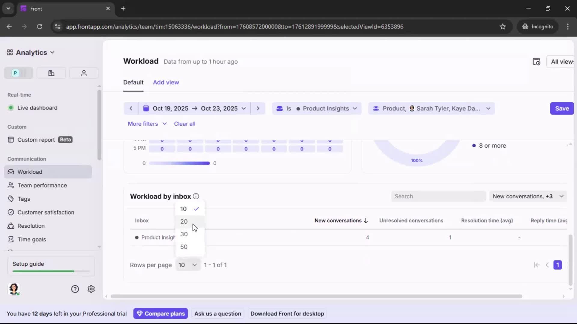
Task: Open the Tags analytics page
Action: [23, 199]
